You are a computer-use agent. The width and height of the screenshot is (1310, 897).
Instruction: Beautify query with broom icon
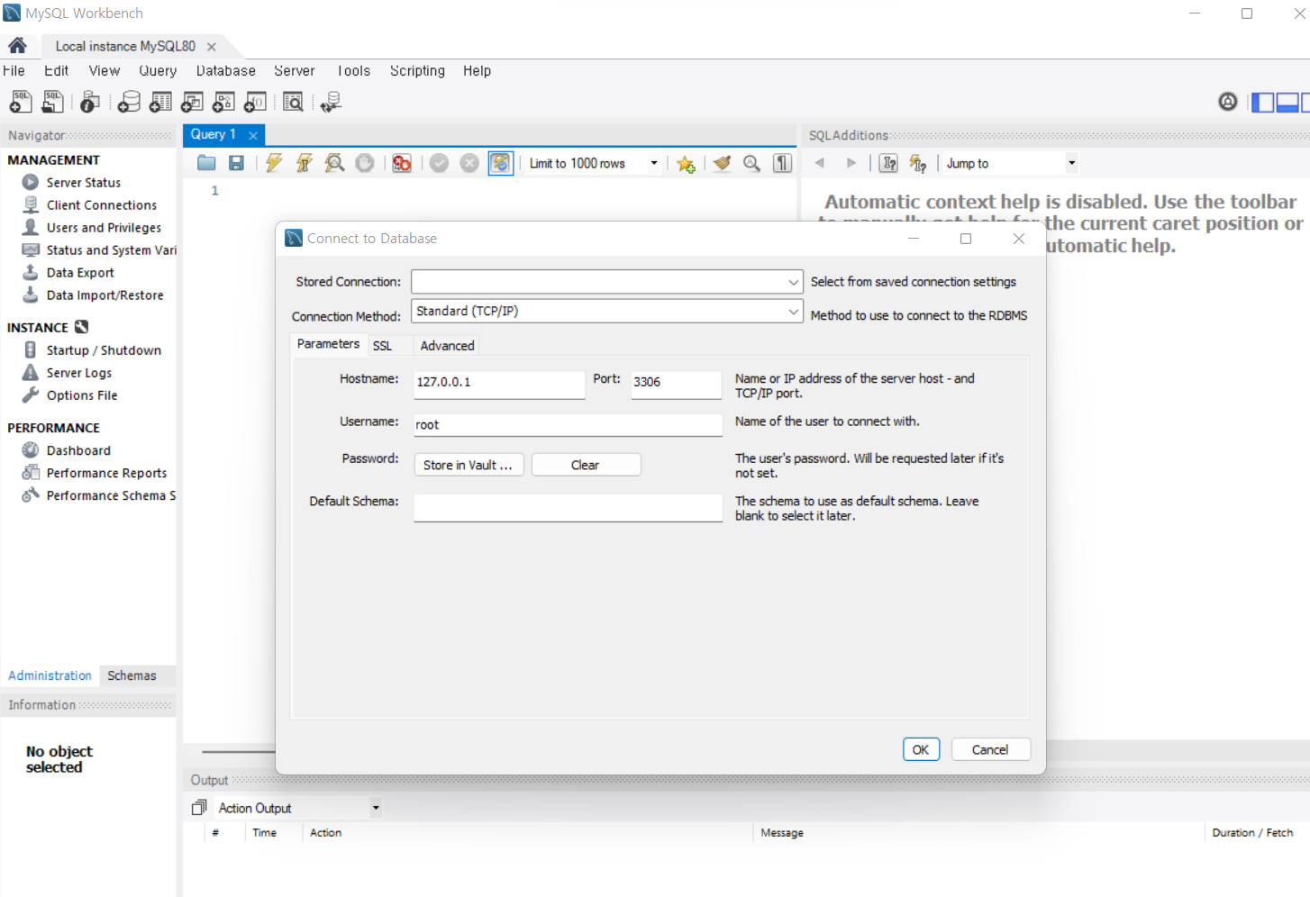pyautogui.click(x=722, y=163)
